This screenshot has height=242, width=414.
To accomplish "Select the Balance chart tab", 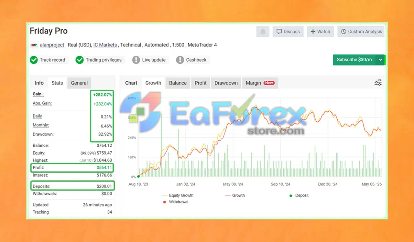I will coord(178,83).
